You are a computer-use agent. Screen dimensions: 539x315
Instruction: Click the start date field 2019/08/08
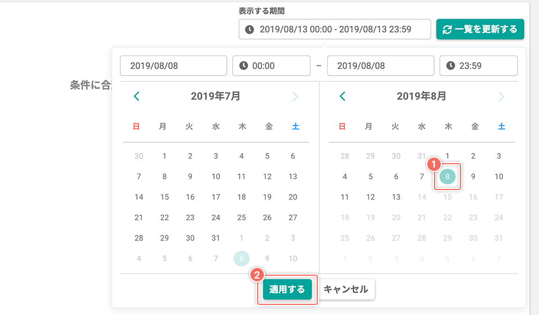[x=173, y=66]
